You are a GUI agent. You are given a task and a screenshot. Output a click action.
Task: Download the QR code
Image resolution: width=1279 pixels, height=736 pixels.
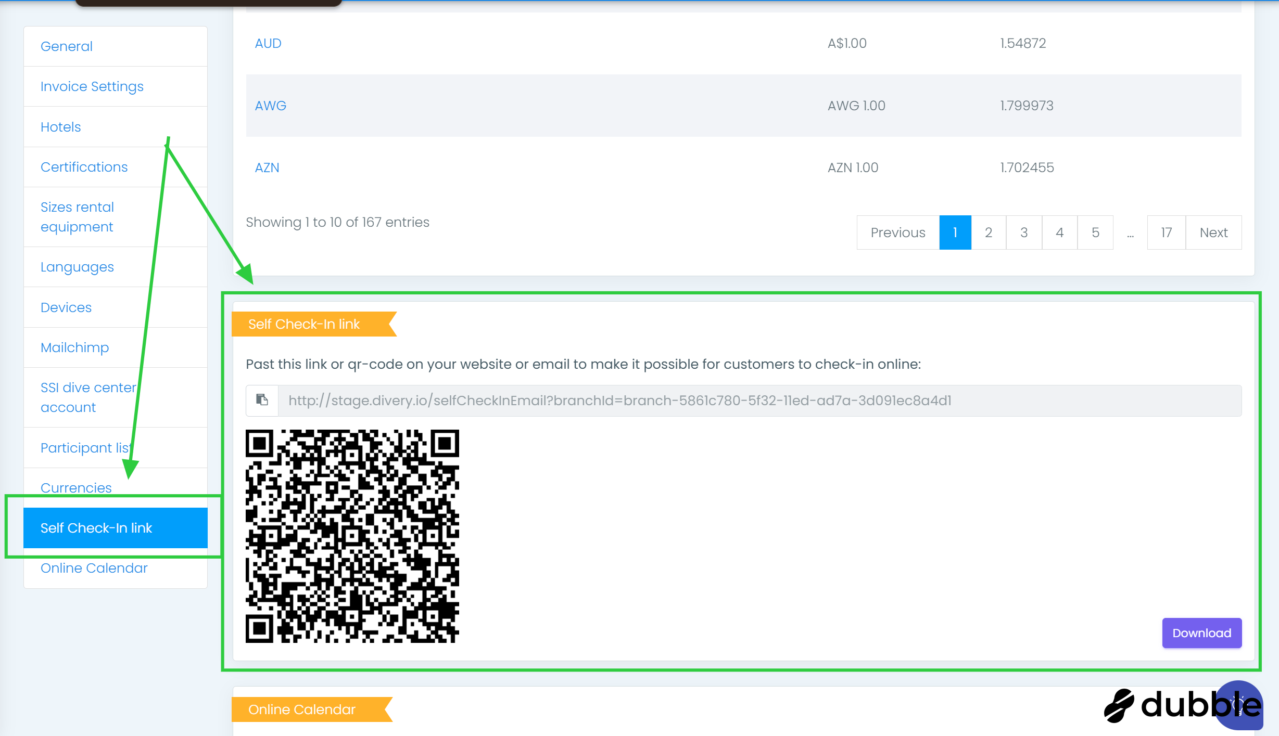(x=1201, y=632)
